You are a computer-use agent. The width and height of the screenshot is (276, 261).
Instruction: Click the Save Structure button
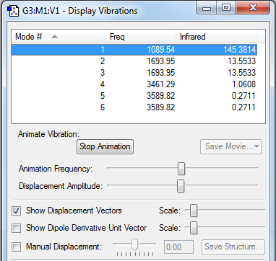tap(233, 247)
